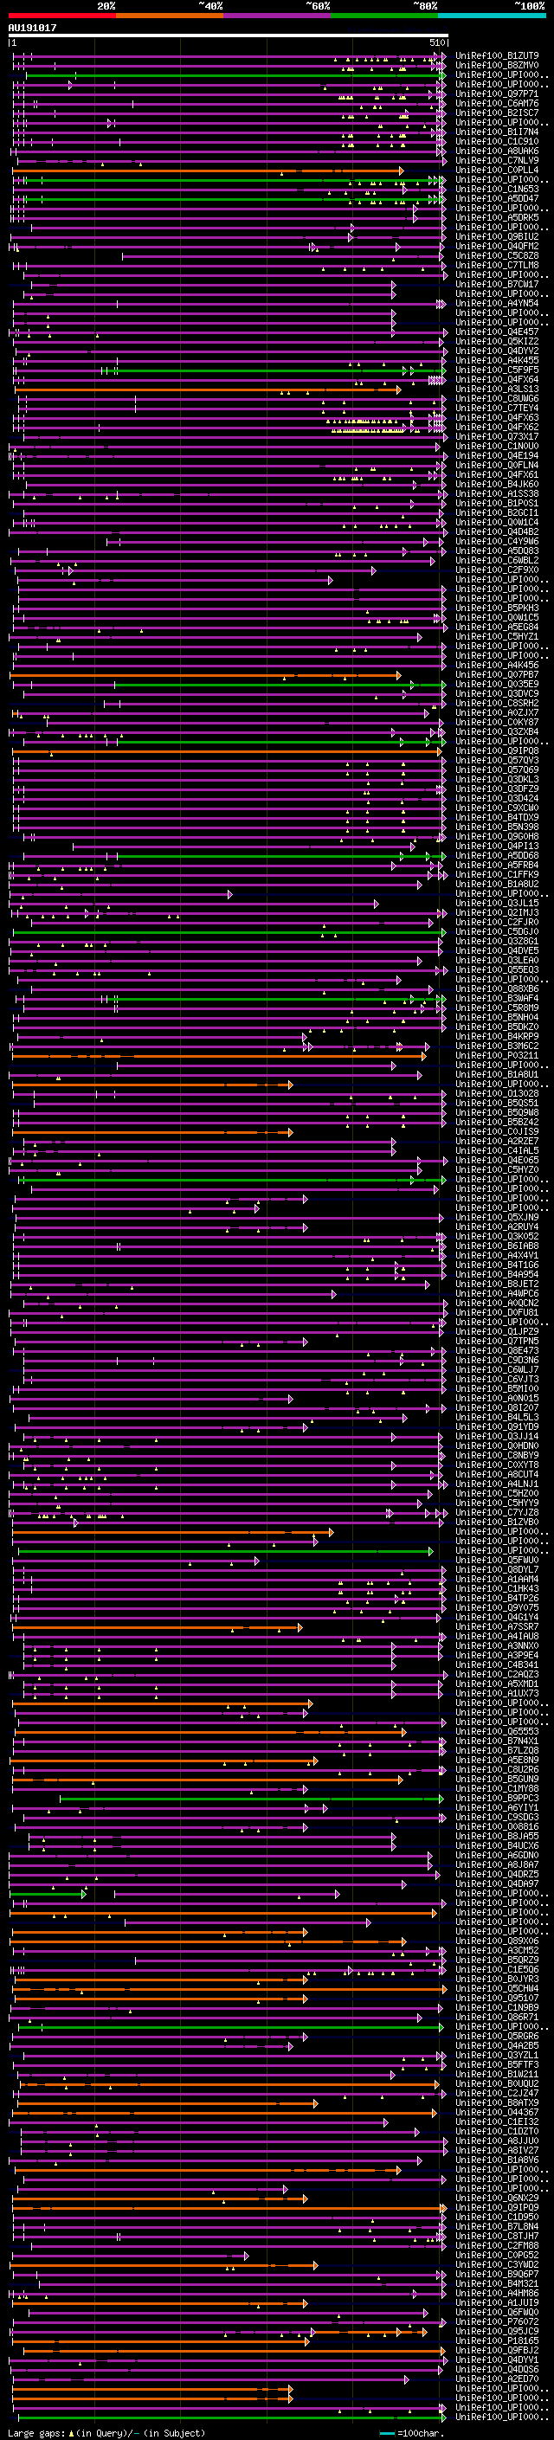Open hit UniRef100_B8ZMV0
This screenshot has height=2440, width=554.
[x=497, y=66]
